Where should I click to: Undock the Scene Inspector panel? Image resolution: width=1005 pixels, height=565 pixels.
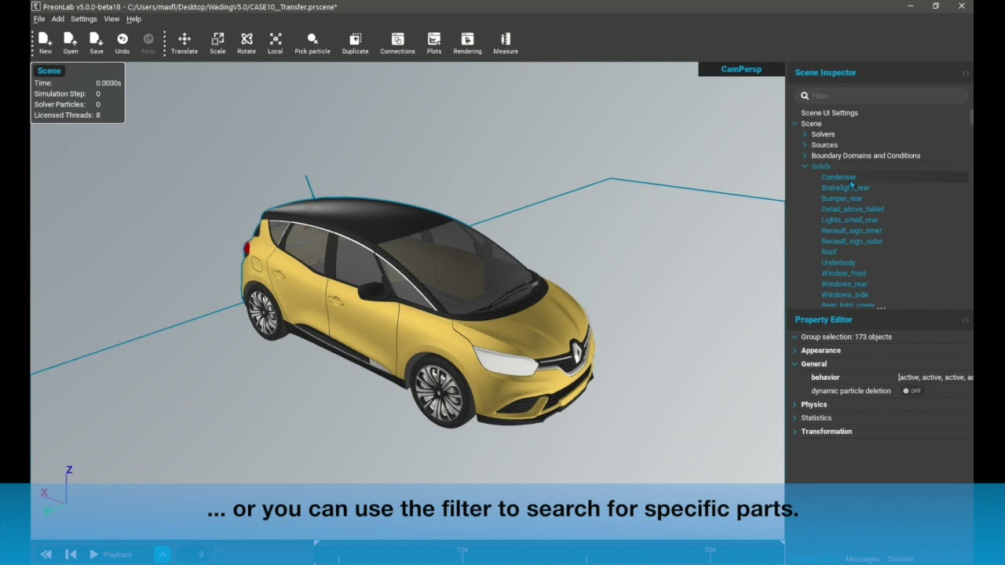tap(965, 73)
